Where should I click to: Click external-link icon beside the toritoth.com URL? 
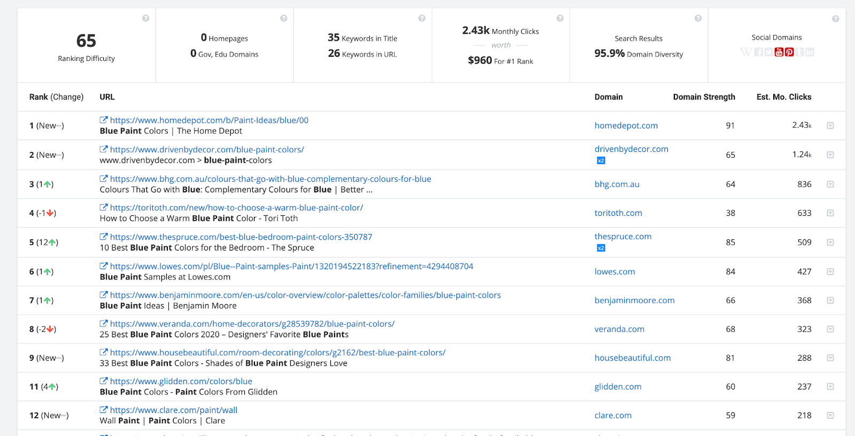[x=104, y=207]
